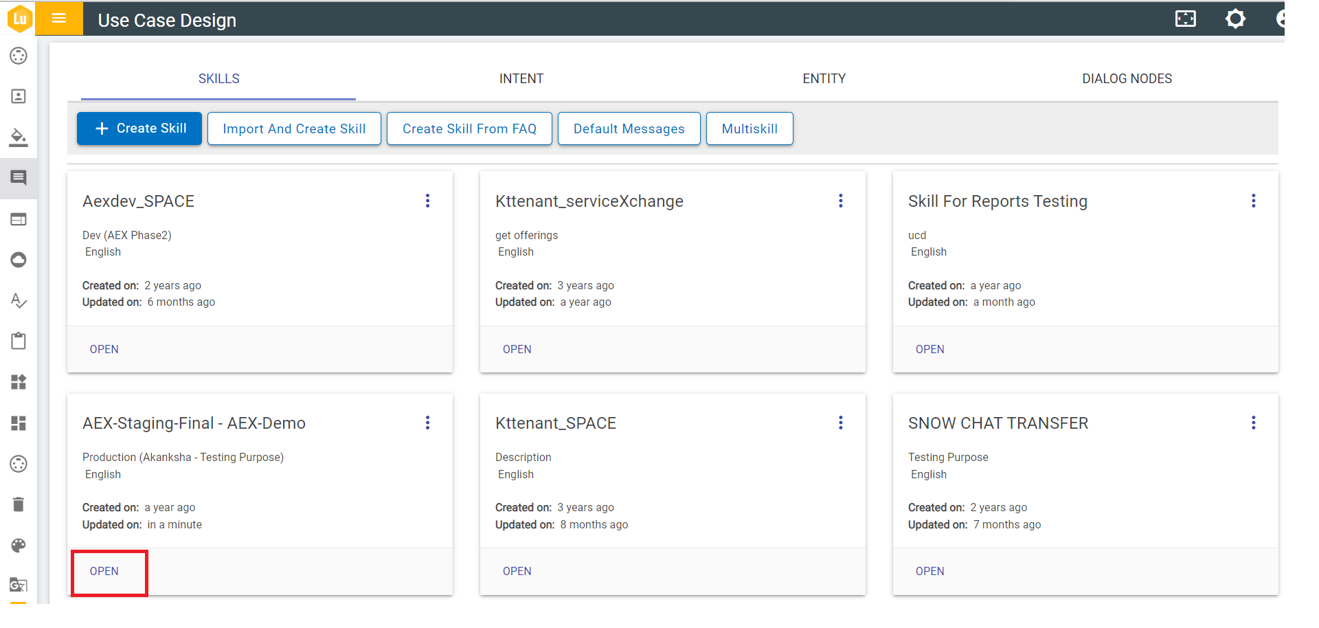Screen dimensions: 1319x628
Task: Expand three-dot menu on Kttenant_serviceXchange card
Action: click(x=840, y=201)
